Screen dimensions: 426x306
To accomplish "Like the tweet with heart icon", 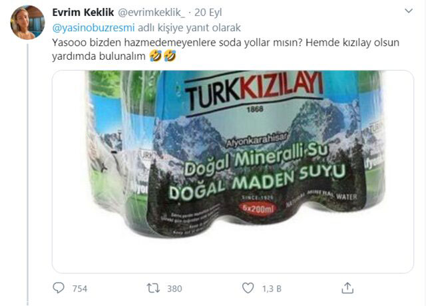I will click(248, 288).
